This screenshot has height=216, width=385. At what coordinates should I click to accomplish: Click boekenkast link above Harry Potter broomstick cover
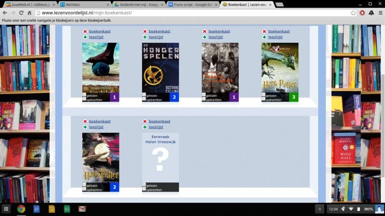tap(100, 122)
